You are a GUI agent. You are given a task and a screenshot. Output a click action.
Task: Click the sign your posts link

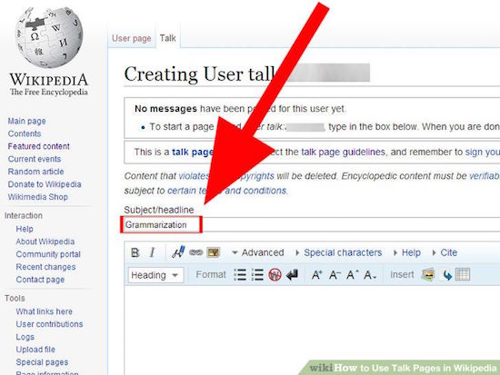(x=483, y=152)
